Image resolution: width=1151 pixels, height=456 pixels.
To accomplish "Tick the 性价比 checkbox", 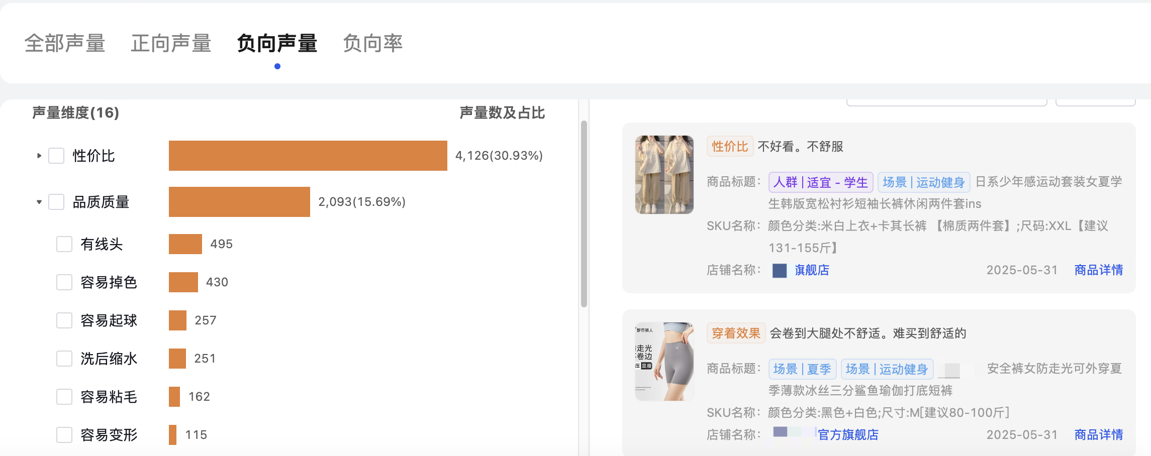I will click(56, 156).
